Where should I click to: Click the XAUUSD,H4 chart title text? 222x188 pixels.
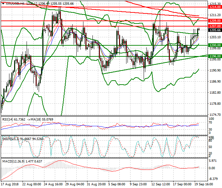[15, 4]
